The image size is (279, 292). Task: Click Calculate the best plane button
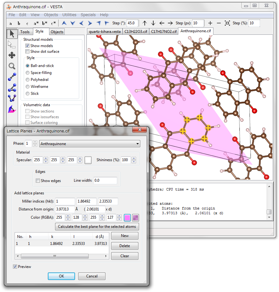97,227
